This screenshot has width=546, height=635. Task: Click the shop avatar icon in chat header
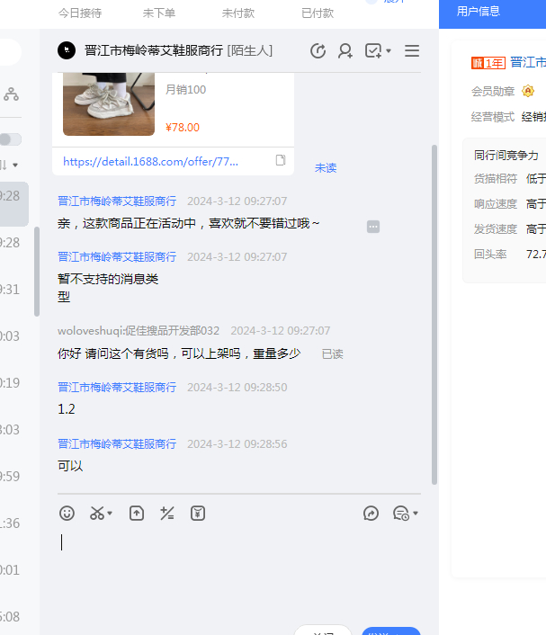(x=67, y=50)
